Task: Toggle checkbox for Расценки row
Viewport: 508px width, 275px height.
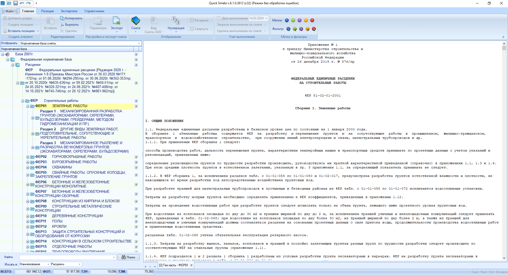Action: [x=136, y=65]
